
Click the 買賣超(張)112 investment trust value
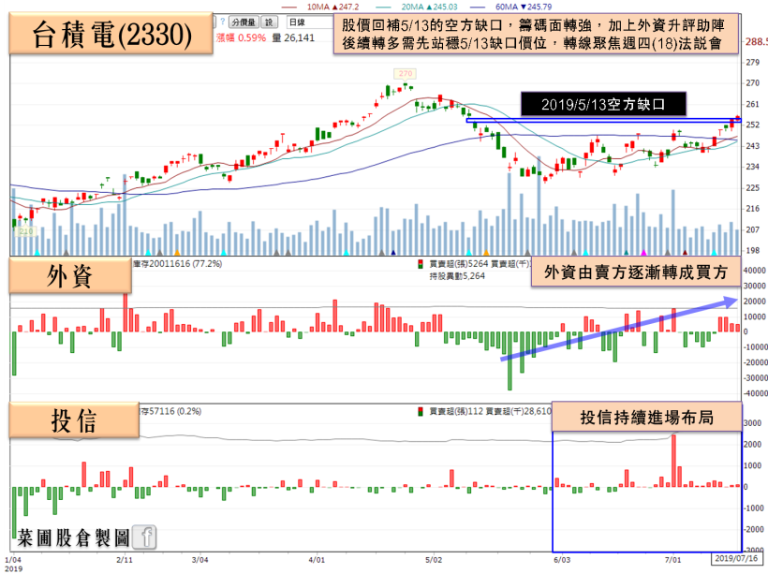point(456,411)
